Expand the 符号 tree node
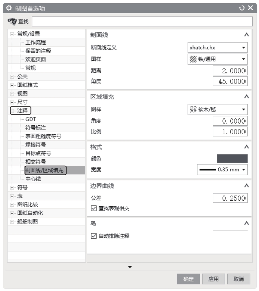Viewport: 259px width, 291px height. (x=12, y=187)
